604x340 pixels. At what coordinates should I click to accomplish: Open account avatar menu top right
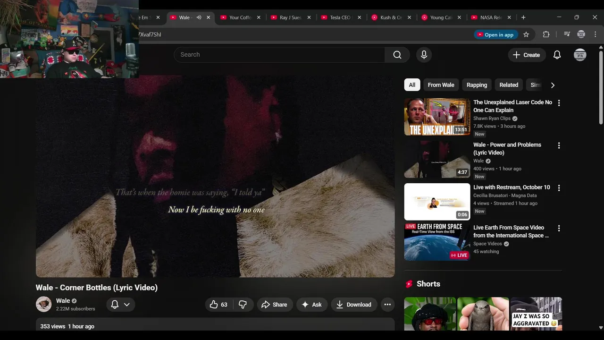coord(580,55)
